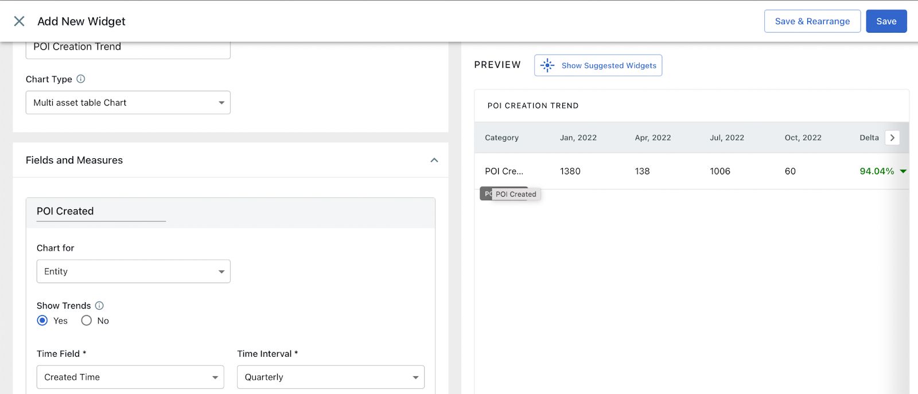The height and width of the screenshot is (394, 918).
Task: Open the Time Interval Quarterly dropdown
Action: (x=331, y=377)
